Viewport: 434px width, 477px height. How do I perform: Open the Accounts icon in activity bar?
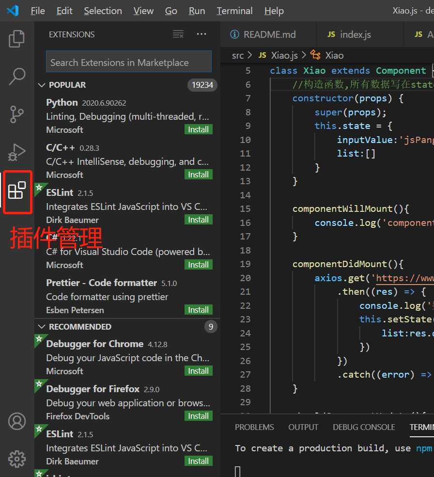click(17, 421)
